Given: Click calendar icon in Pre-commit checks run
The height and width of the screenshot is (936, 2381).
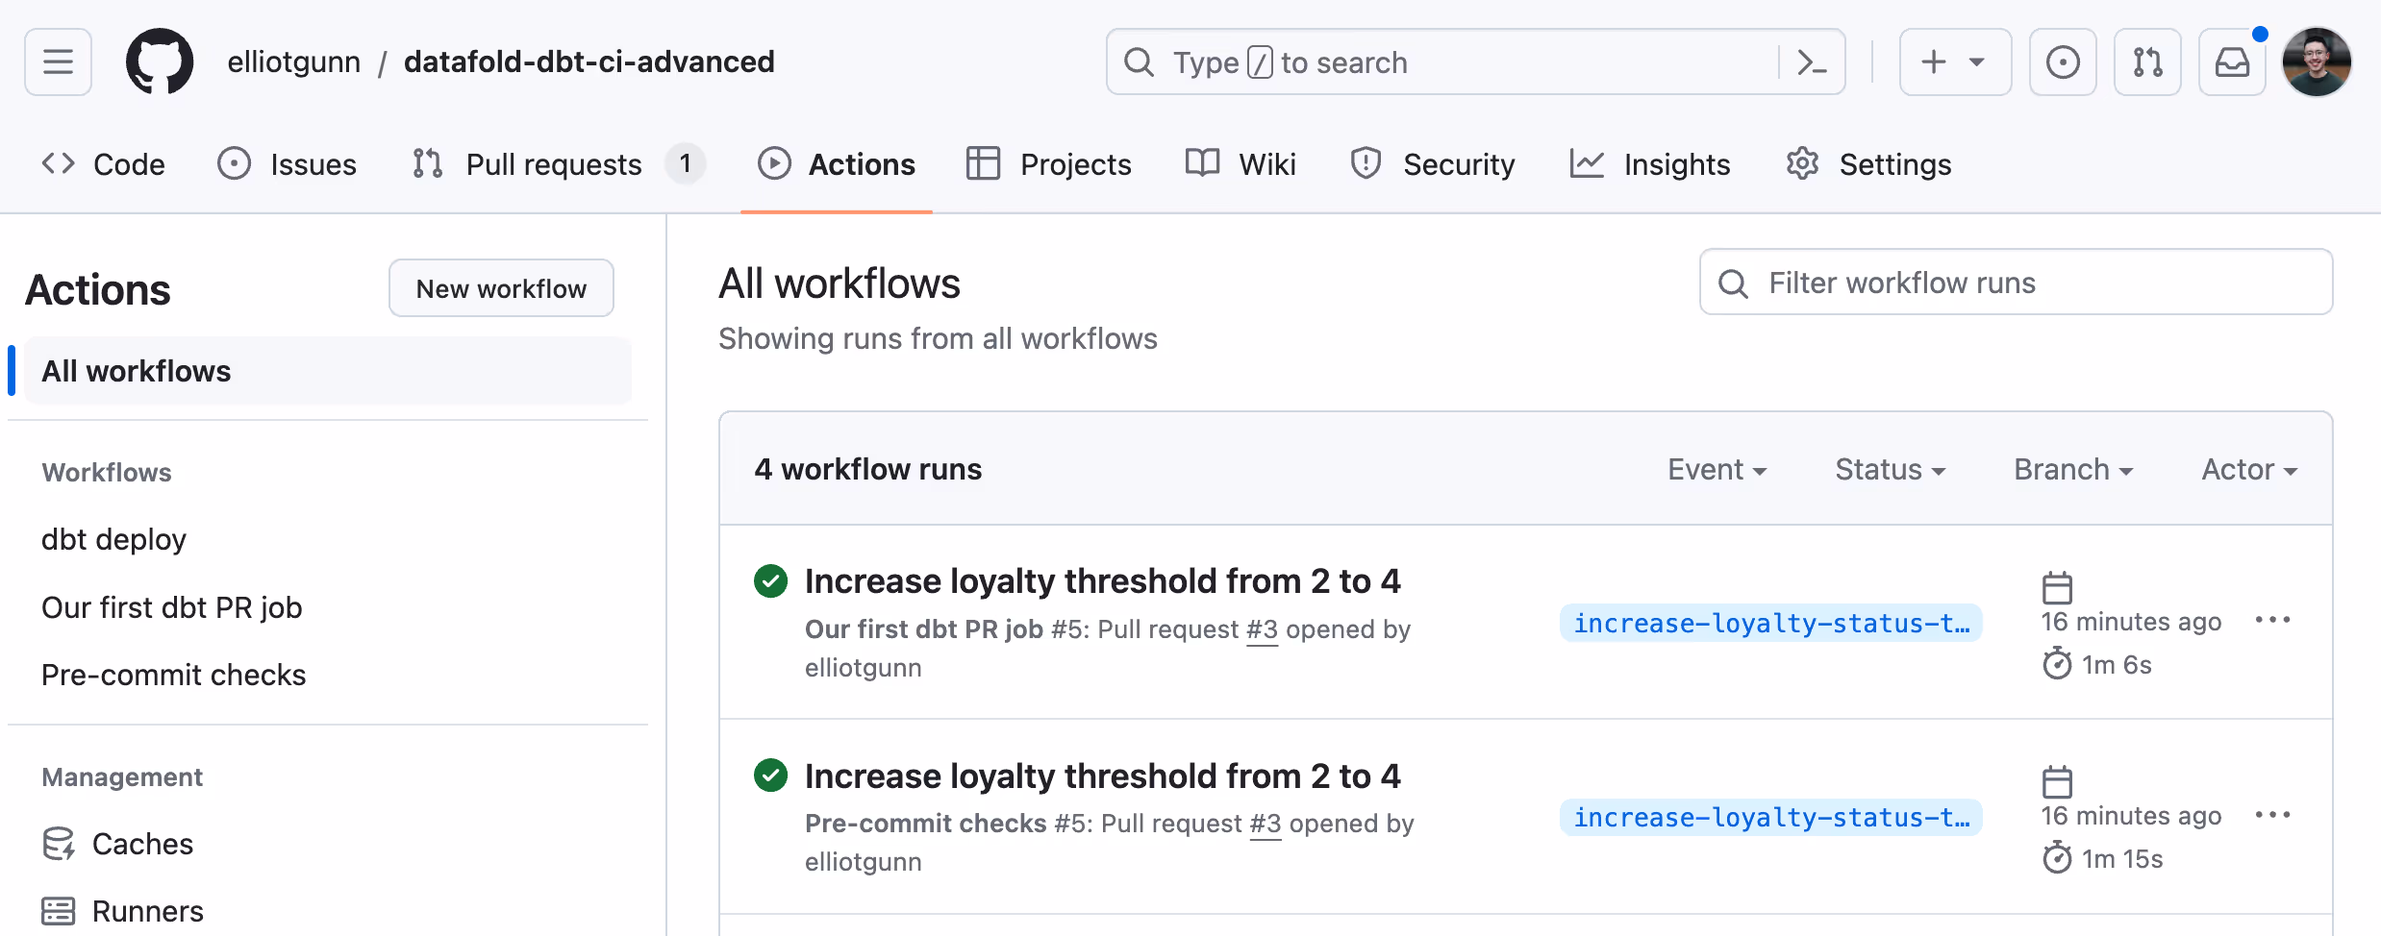Looking at the screenshot, I should tap(2057, 781).
